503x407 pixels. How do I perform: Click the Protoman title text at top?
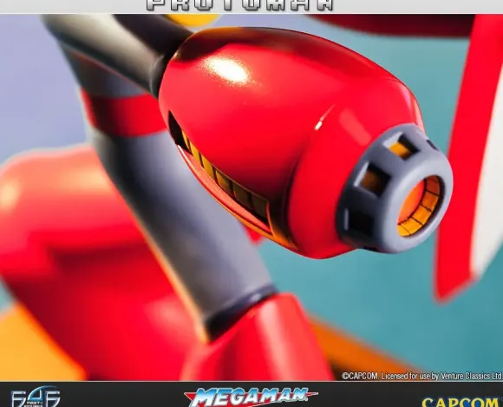point(240,5)
